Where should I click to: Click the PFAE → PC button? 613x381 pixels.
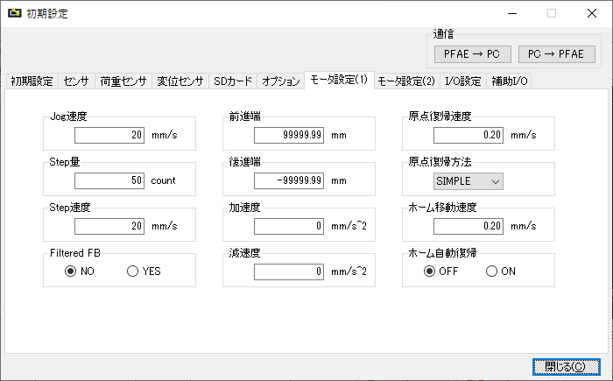pos(472,54)
